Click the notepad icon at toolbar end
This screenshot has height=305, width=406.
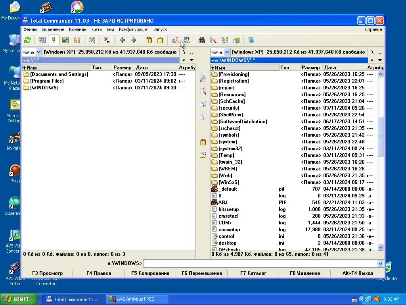[251, 40]
